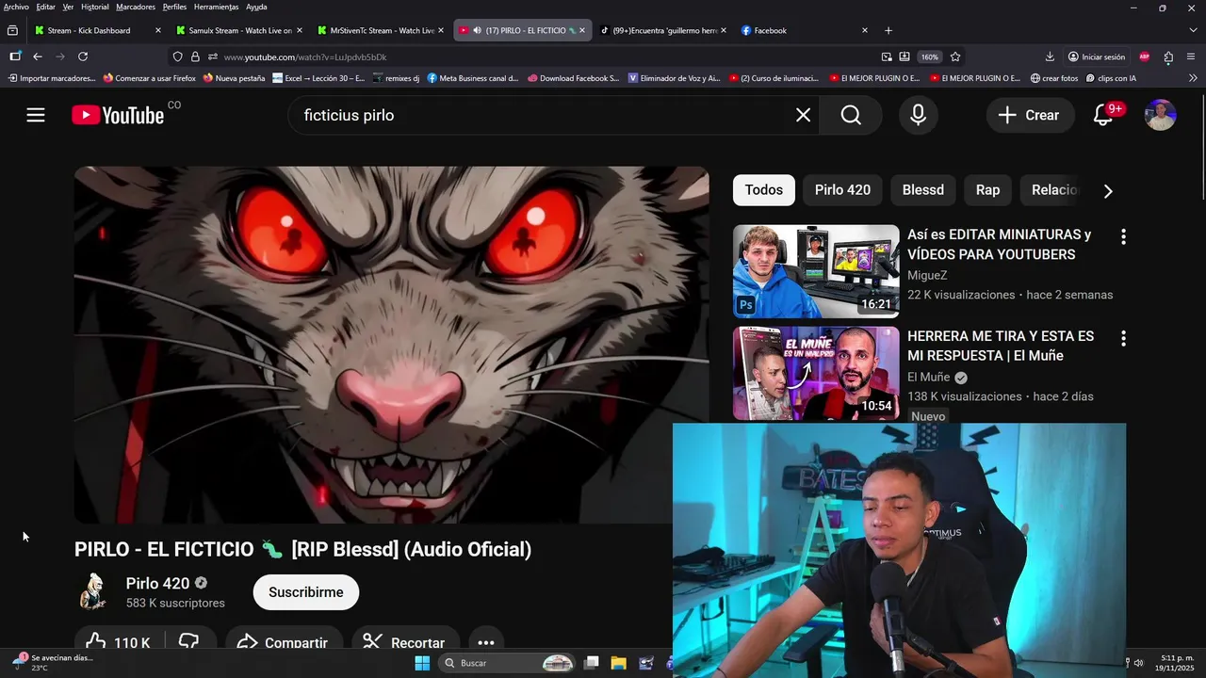Clear the search text with X icon
This screenshot has width=1206, height=678.
click(x=803, y=115)
